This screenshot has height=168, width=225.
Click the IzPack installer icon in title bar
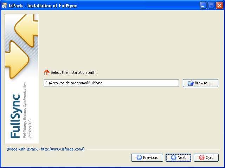pyautogui.click(x=4, y=6)
